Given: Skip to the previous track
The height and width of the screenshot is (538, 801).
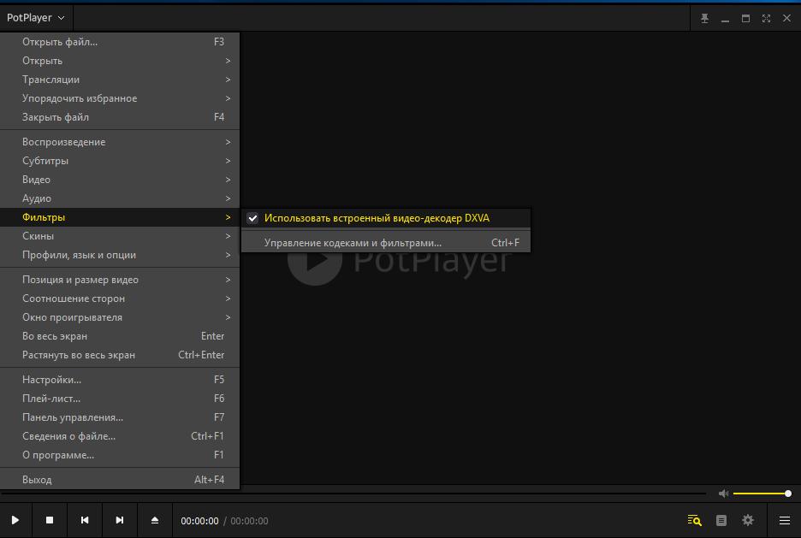Looking at the screenshot, I should [85, 520].
